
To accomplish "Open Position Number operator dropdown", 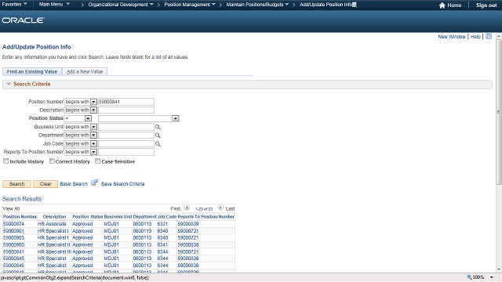I will [93, 102].
